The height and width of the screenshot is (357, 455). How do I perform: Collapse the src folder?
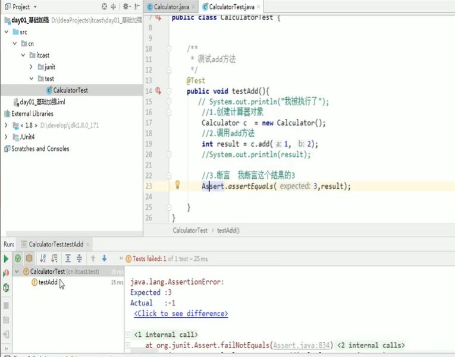coord(7,32)
